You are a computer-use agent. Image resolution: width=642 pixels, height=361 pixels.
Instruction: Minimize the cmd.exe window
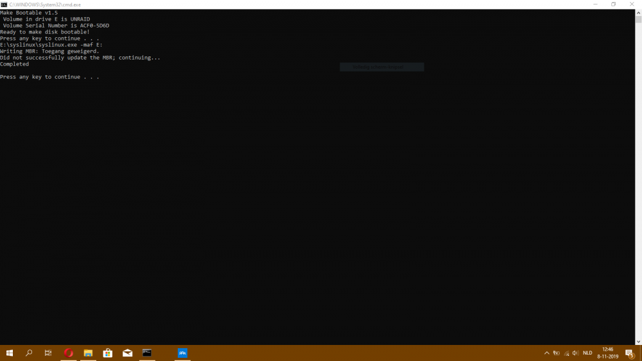tap(595, 4)
